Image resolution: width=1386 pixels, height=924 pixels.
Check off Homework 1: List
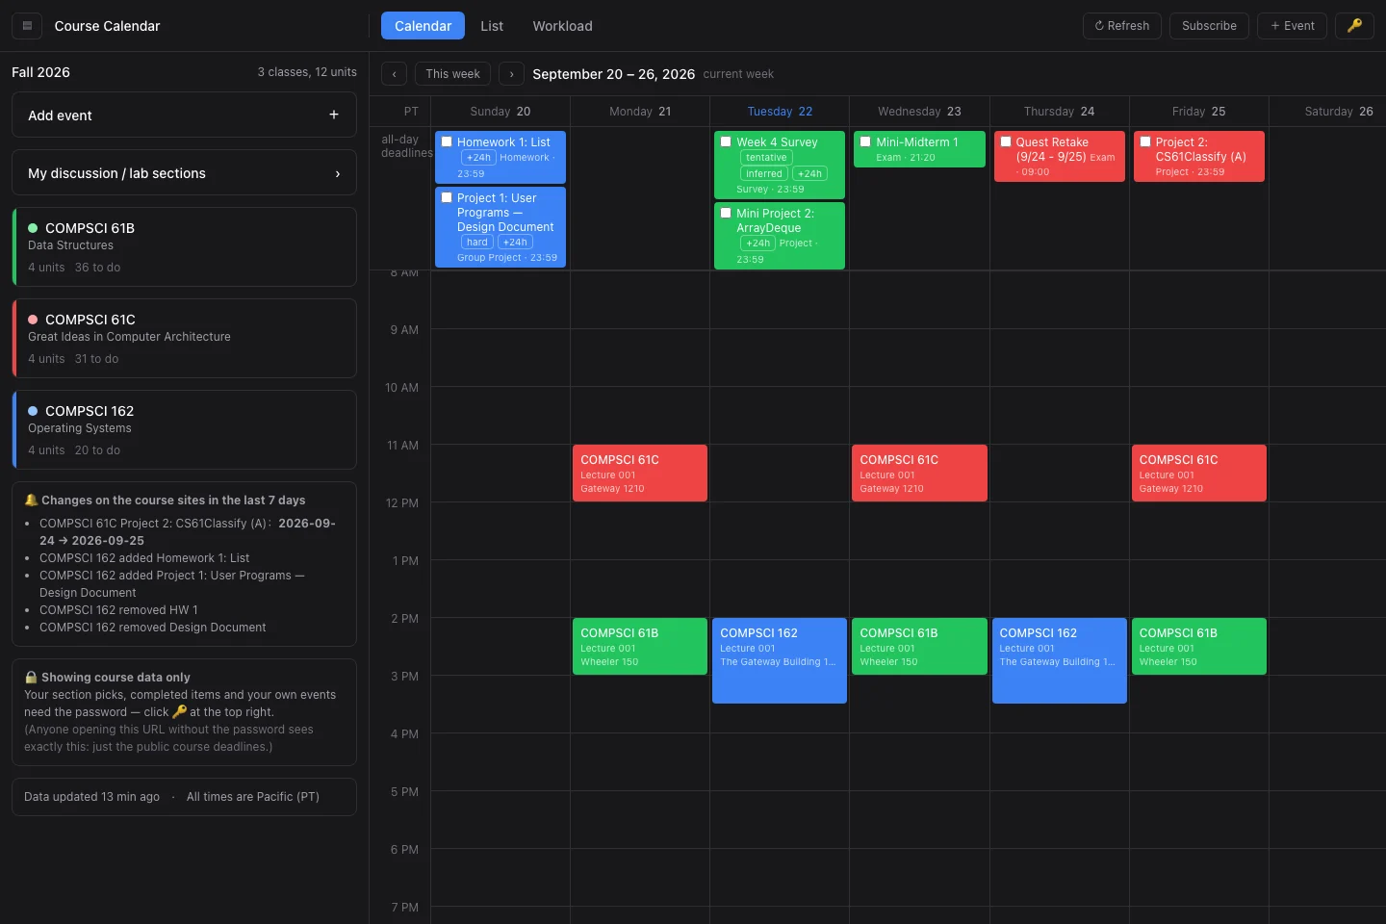click(447, 141)
